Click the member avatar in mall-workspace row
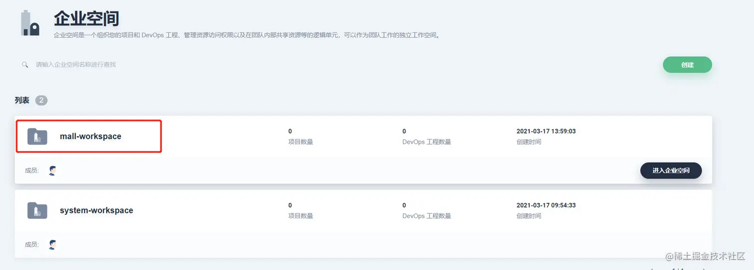Viewport: 754px width, 270px height. pos(52,171)
